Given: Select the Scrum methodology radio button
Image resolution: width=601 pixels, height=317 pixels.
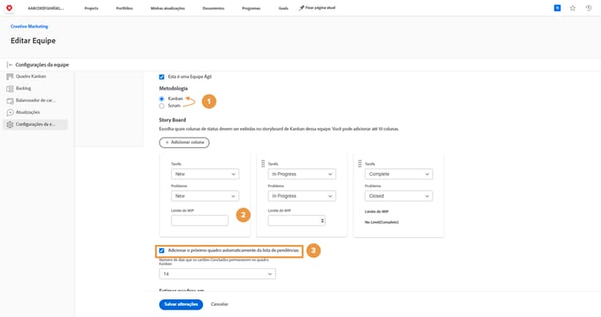Looking at the screenshot, I should (x=162, y=106).
